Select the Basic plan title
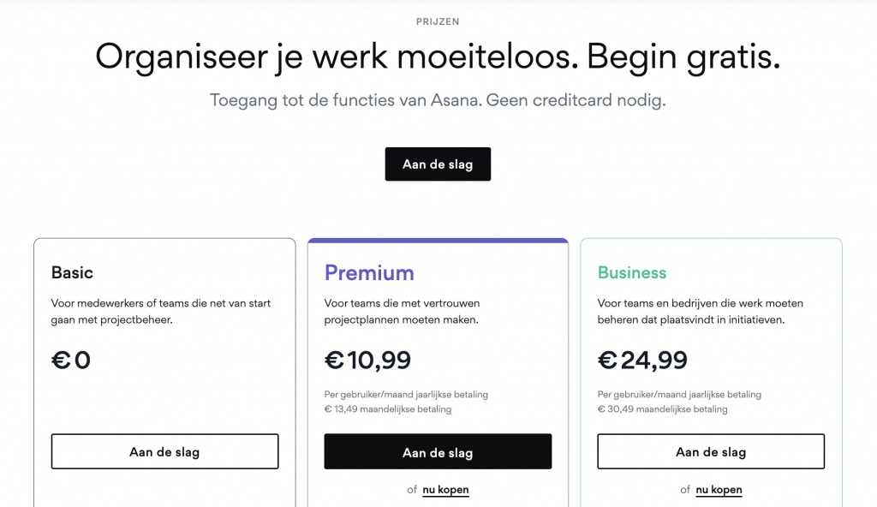The width and height of the screenshot is (877, 507). 72,273
